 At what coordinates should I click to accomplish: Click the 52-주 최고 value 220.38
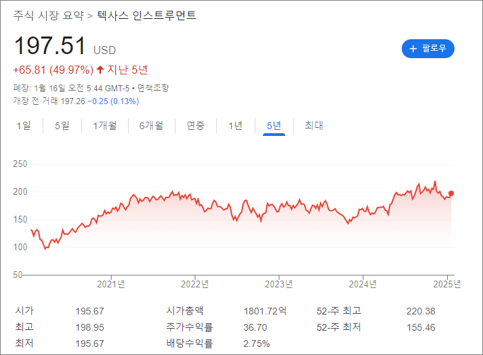[421, 311]
